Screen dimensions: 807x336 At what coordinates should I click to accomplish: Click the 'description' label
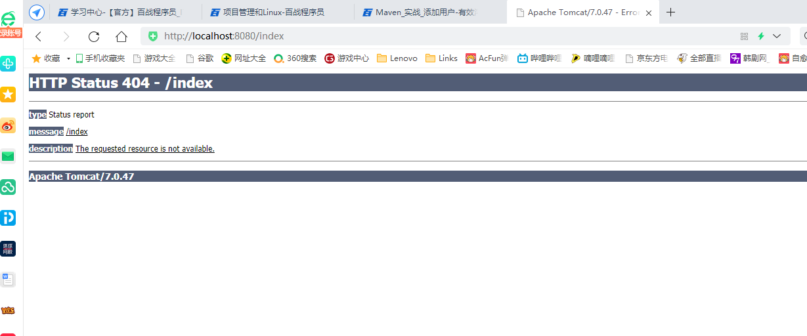pos(51,148)
